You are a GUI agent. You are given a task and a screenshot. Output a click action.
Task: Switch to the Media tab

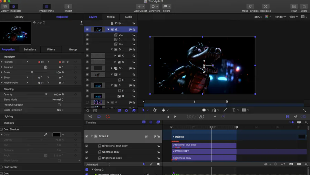111,17
